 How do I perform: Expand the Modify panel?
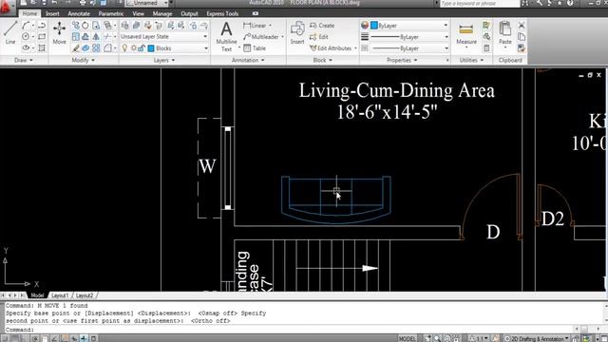point(83,60)
